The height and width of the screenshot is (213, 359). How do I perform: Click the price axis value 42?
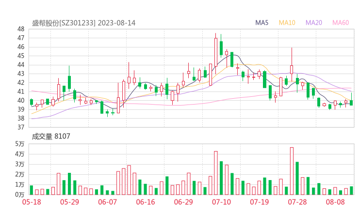coord(21,82)
